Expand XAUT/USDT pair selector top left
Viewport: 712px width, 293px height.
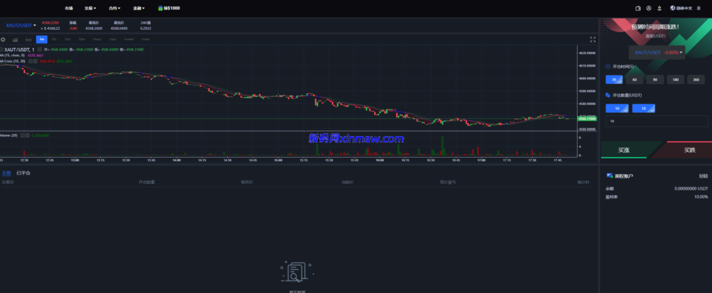(x=21, y=26)
